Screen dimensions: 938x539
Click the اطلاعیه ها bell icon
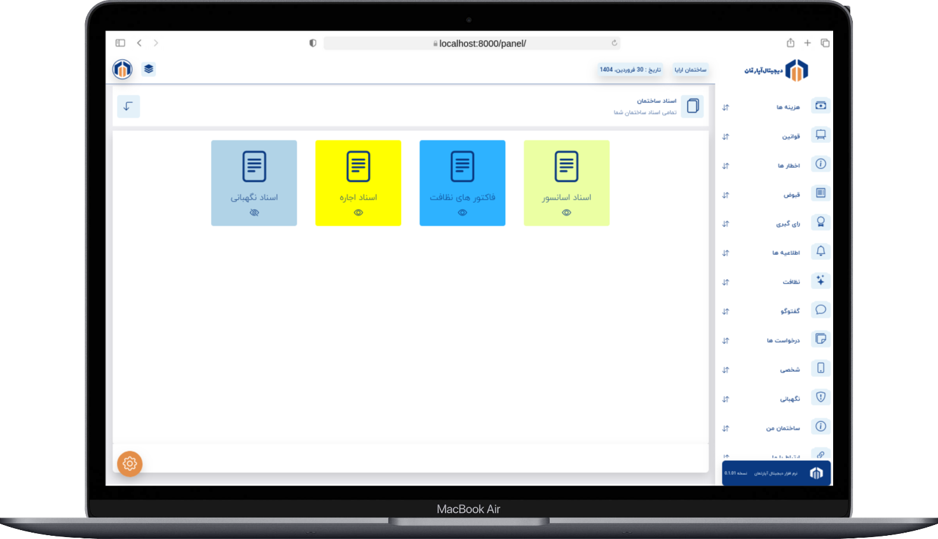coord(820,252)
